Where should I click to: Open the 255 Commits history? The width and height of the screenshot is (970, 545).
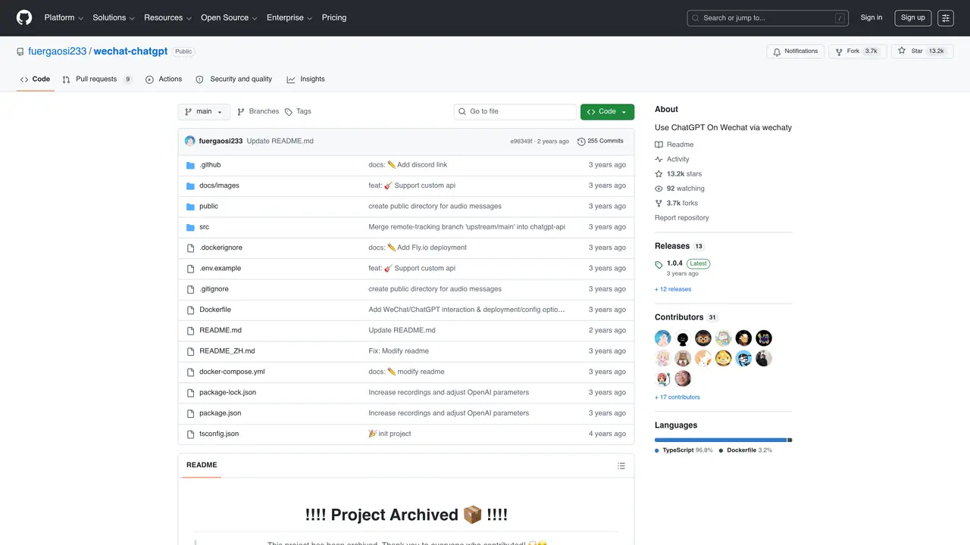(600, 141)
